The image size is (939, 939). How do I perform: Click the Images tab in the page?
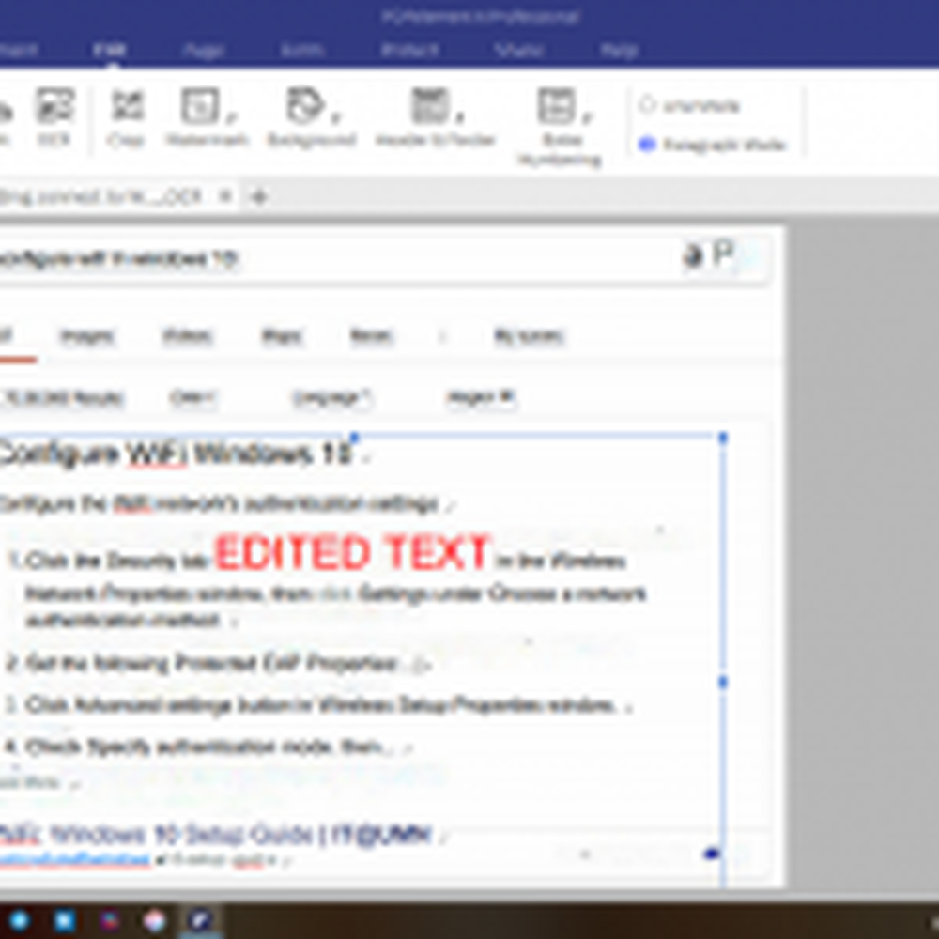click(86, 336)
